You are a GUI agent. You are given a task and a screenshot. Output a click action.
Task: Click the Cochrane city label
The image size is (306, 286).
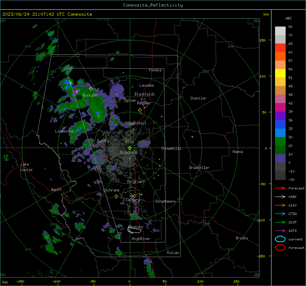[x=111, y=190]
